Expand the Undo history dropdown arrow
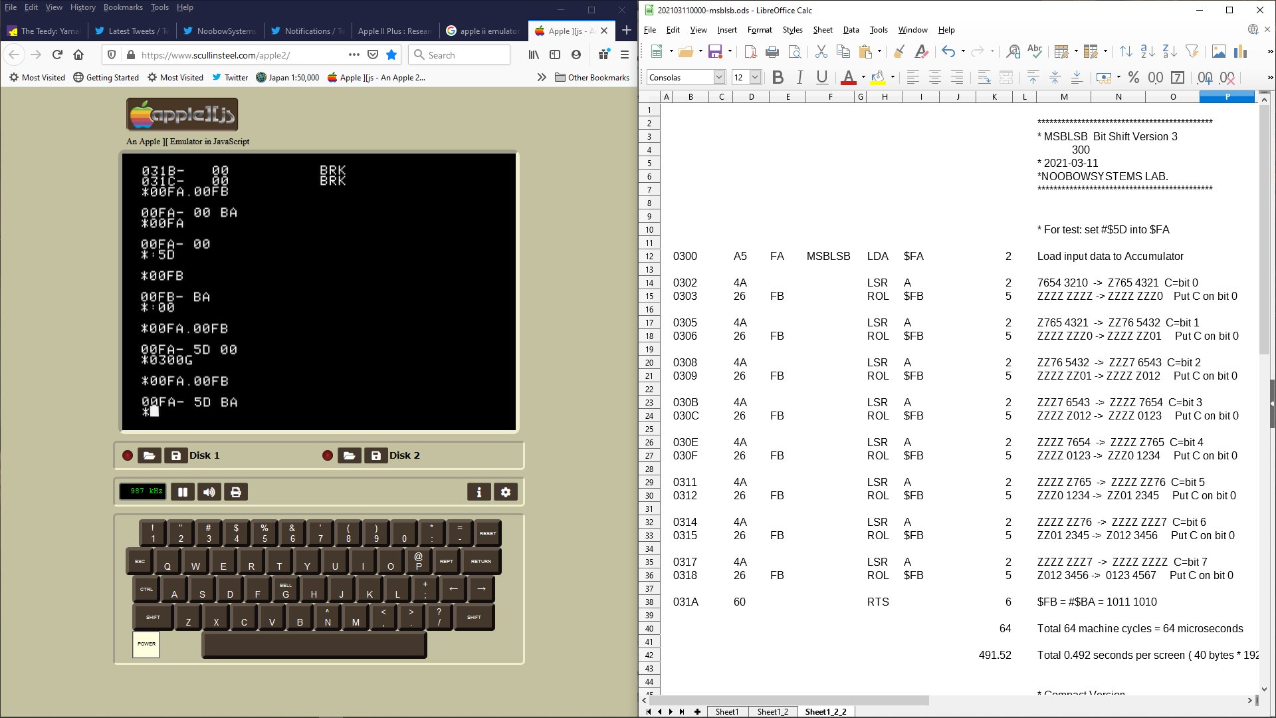The image size is (1276, 718). (x=963, y=52)
